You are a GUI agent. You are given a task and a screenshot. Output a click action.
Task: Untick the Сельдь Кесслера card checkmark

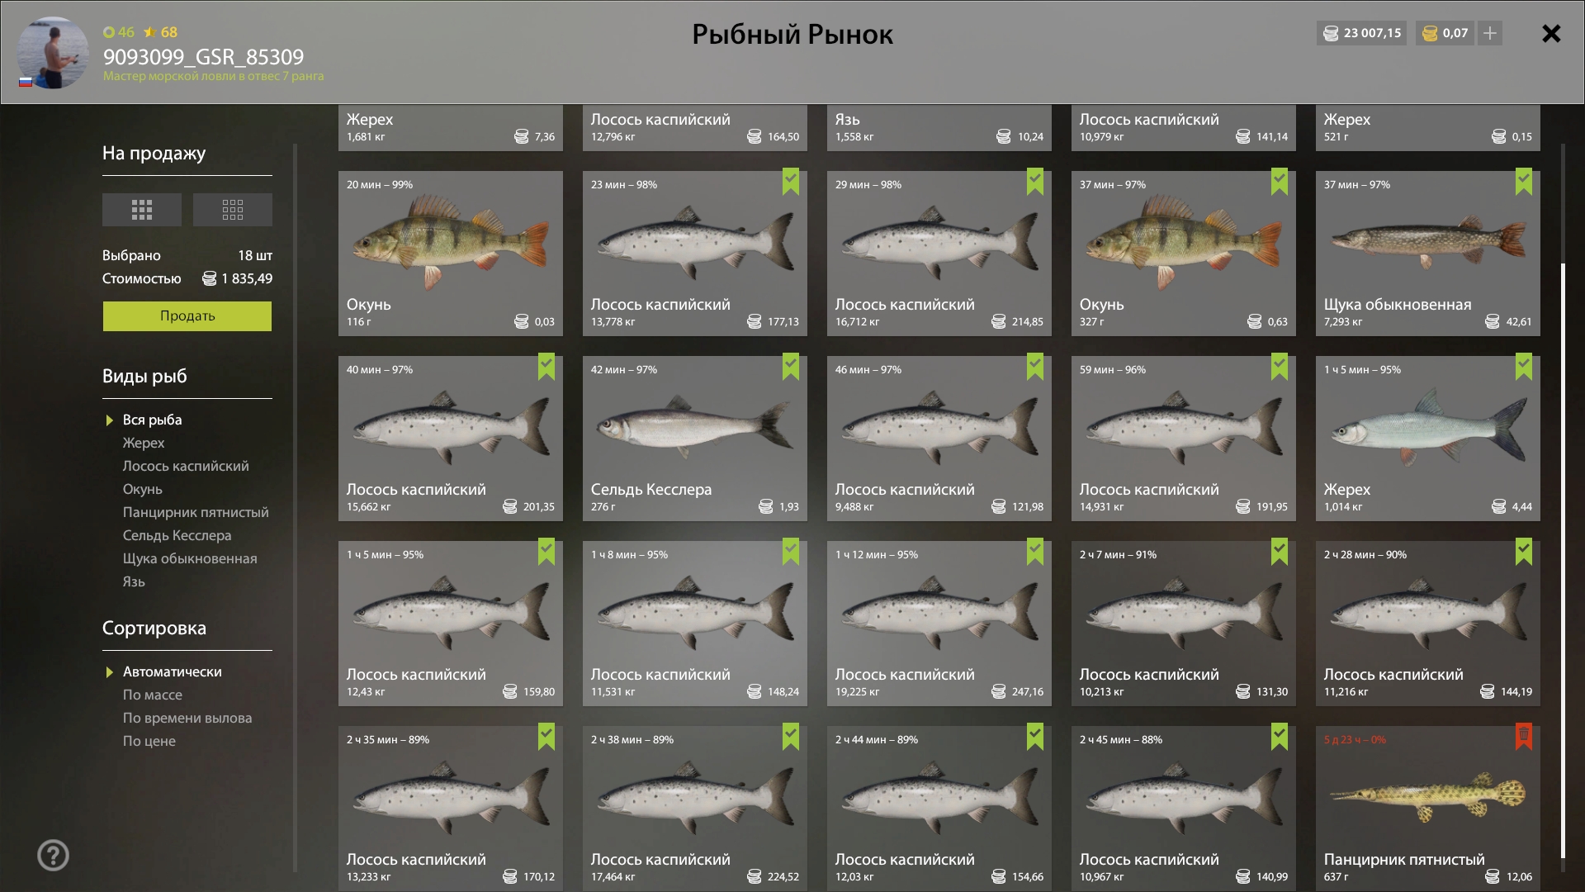(x=790, y=366)
